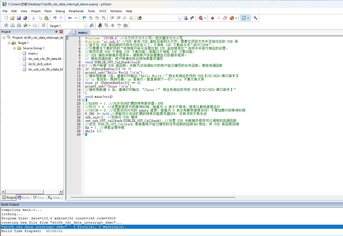Click the Download LOAD icon
Screen dimensions: 343x236
pyautogui.click(x=43, y=25)
